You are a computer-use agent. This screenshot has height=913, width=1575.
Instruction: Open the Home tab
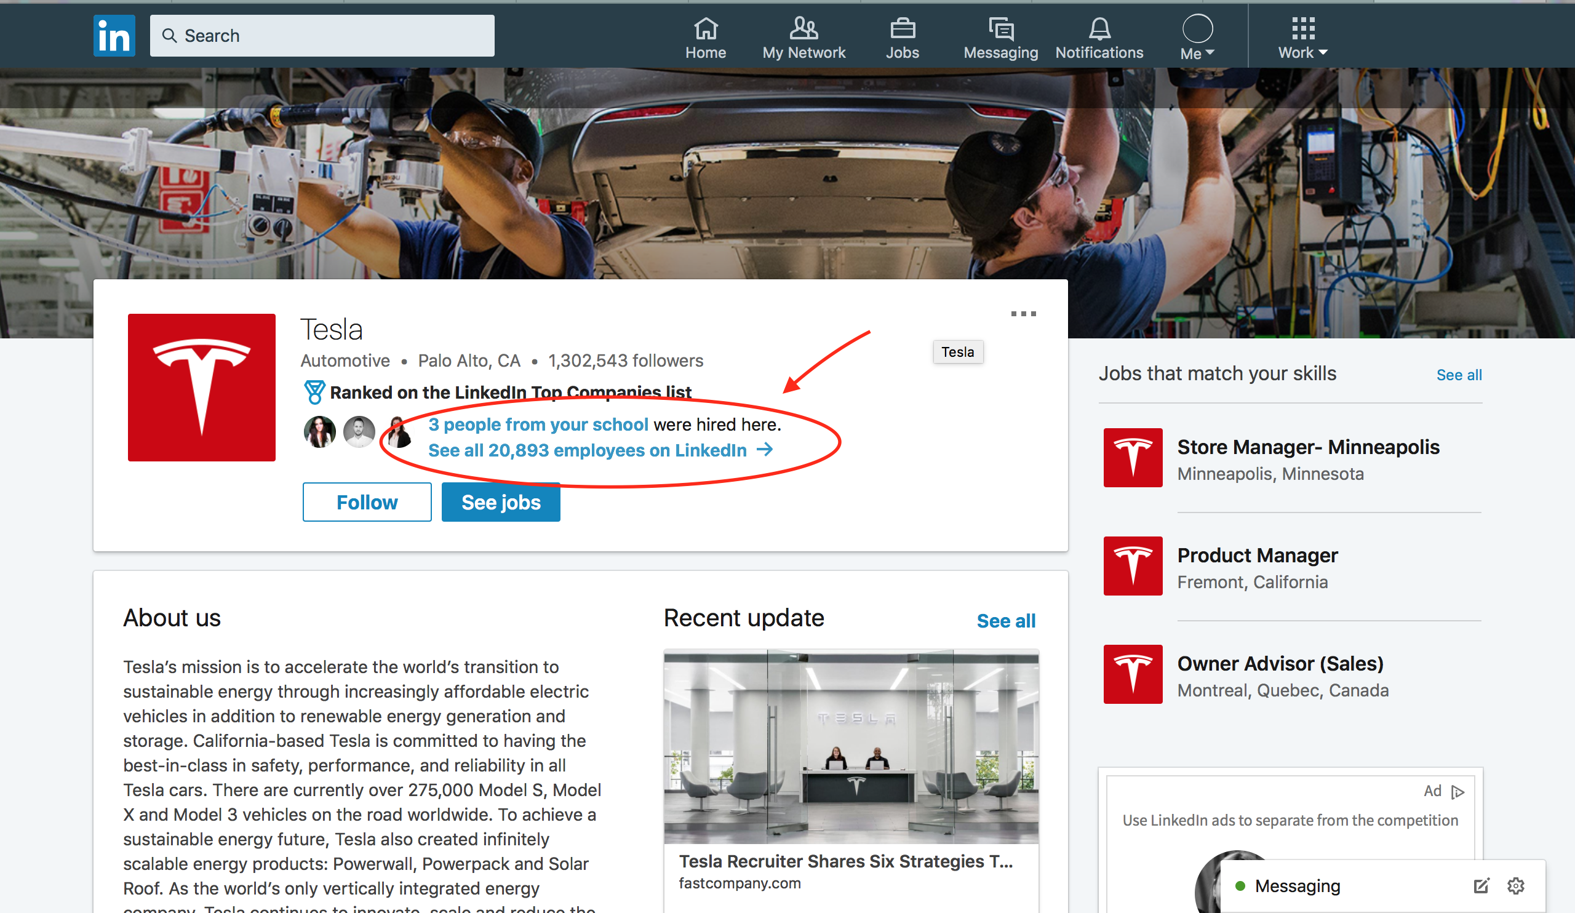tap(706, 39)
